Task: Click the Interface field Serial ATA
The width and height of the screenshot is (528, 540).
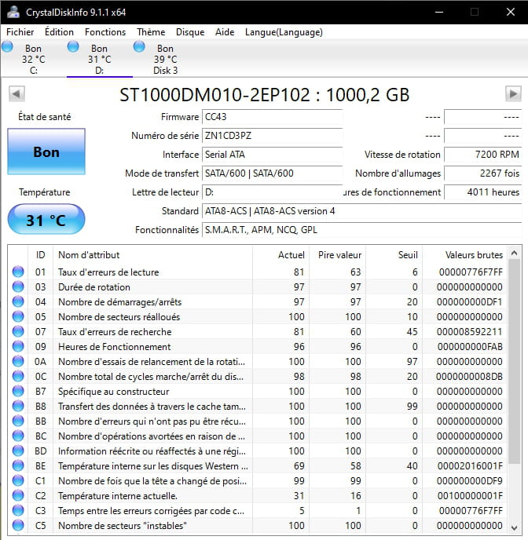Action: tap(273, 155)
